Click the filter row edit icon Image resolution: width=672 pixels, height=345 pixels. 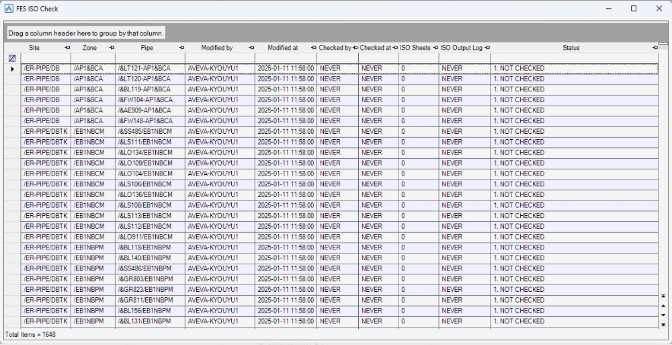pyautogui.click(x=11, y=59)
